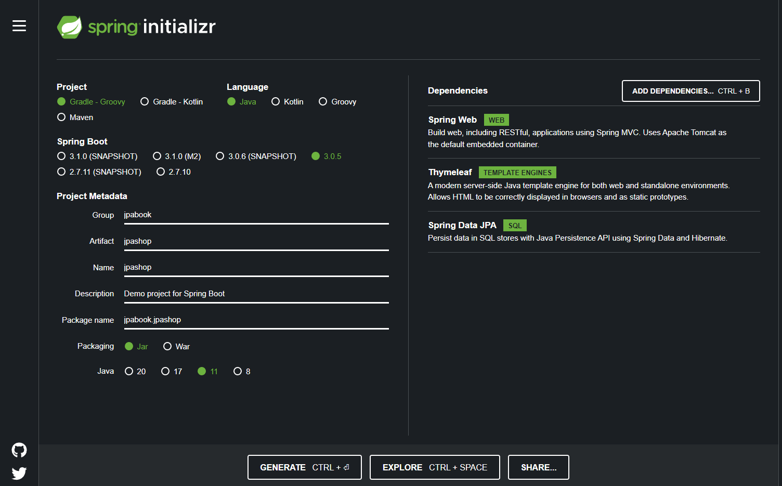Choose Groovy as language
The width and height of the screenshot is (782, 486).
(337, 102)
